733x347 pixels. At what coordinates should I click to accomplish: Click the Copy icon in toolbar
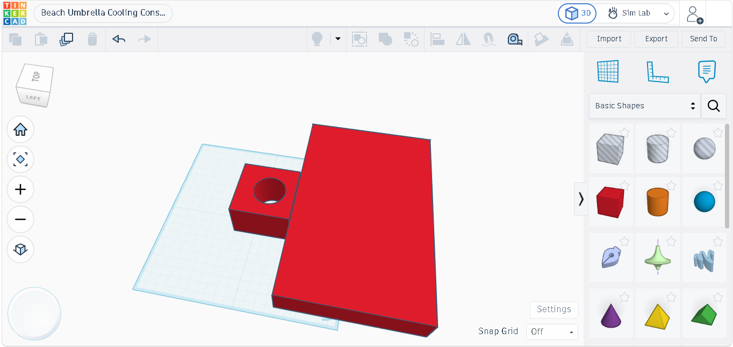click(15, 39)
